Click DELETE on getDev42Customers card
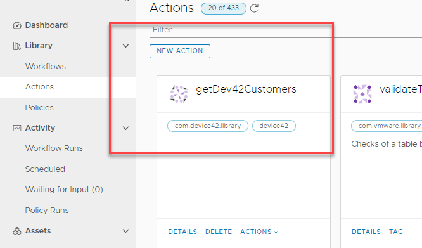The height and width of the screenshot is (248, 422). [219, 232]
